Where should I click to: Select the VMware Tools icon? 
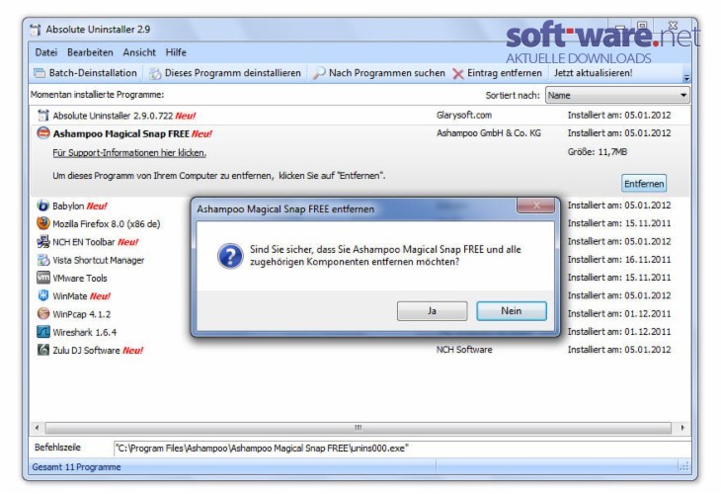point(43,278)
